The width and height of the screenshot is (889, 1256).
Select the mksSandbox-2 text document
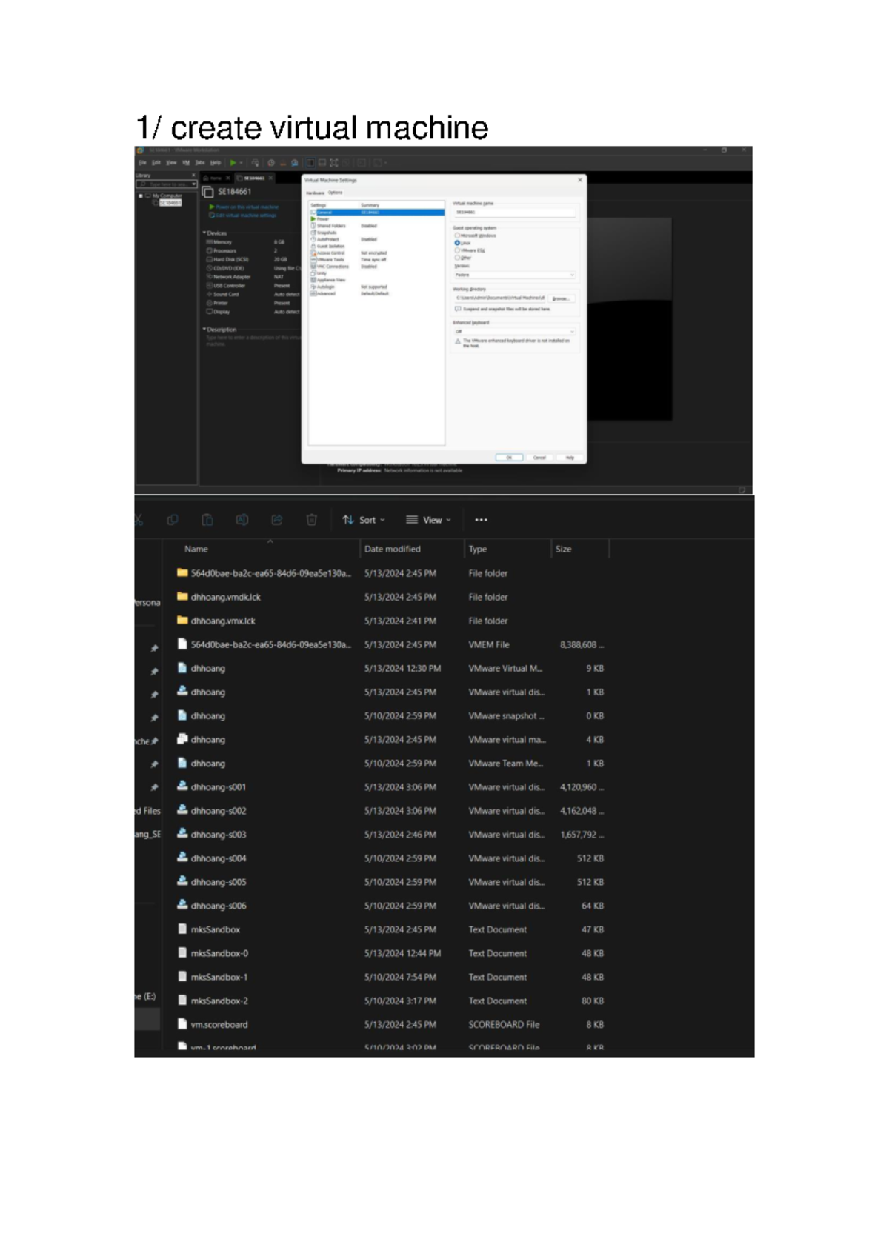coord(390,1001)
